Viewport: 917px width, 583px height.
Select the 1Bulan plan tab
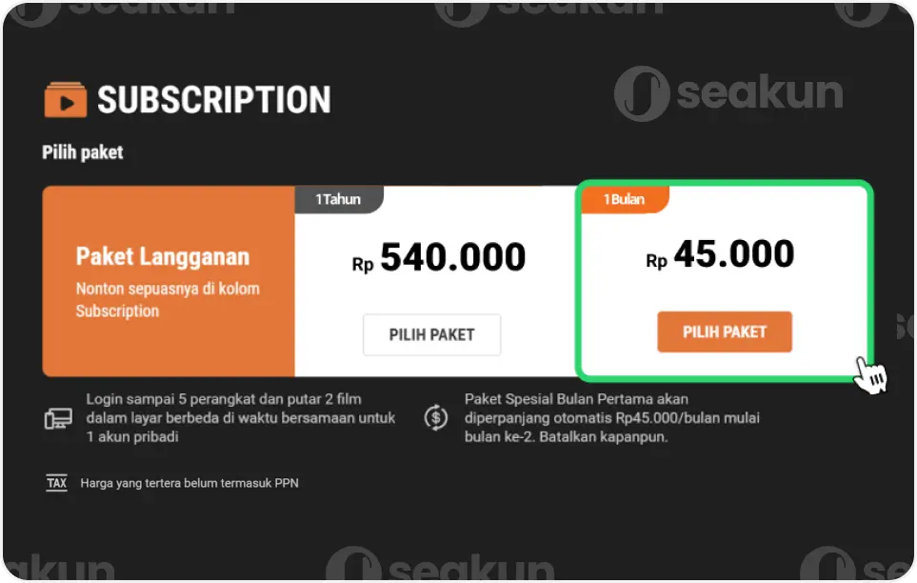(624, 198)
